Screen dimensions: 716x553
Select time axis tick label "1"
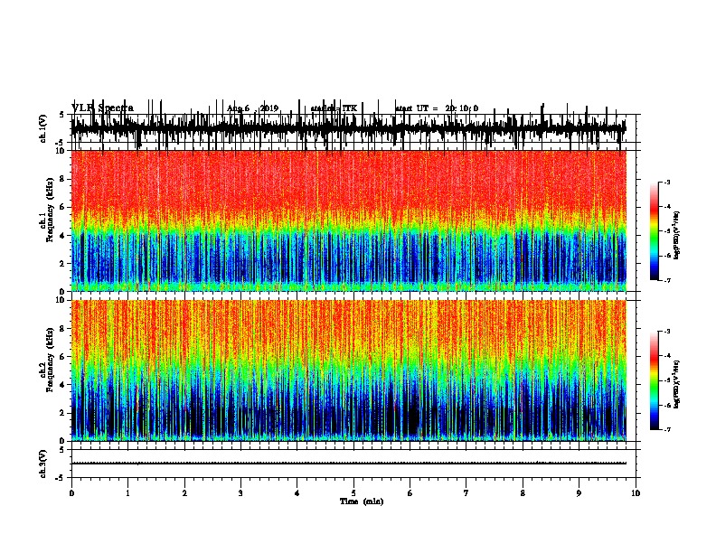127,493
